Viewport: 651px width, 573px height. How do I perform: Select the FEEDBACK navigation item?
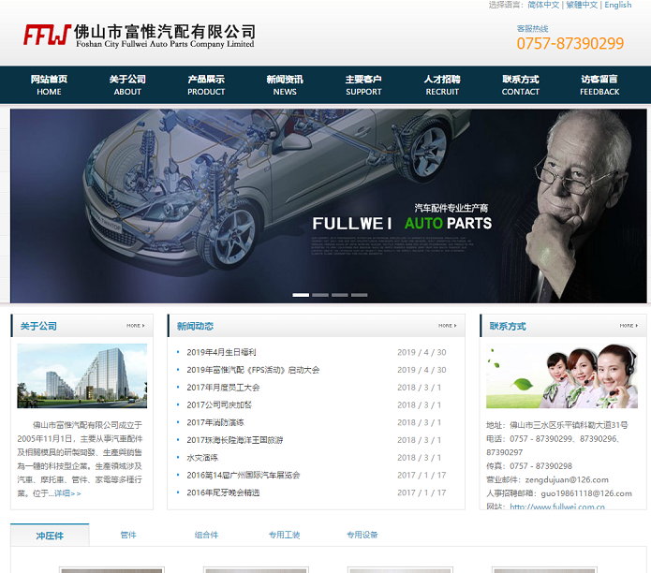[599, 85]
